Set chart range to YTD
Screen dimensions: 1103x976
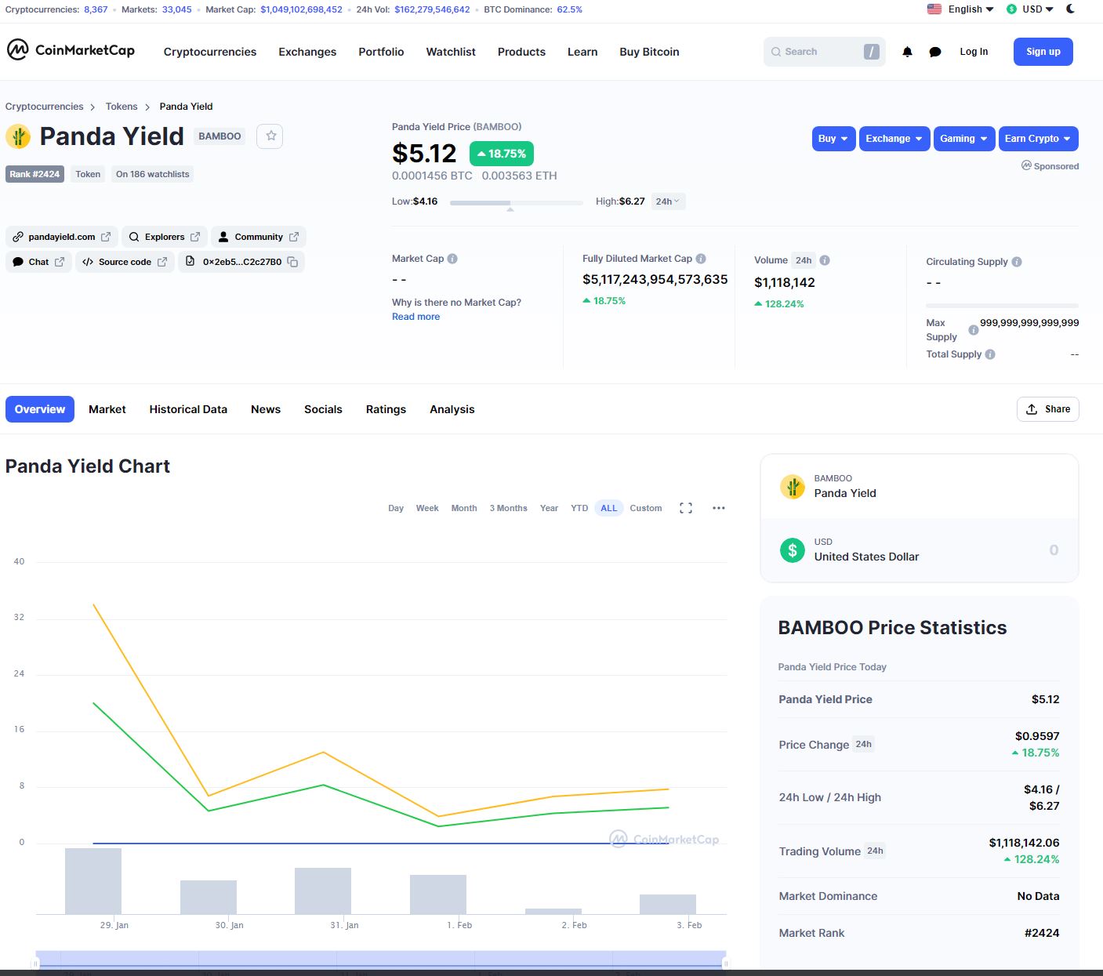click(579, 508)
